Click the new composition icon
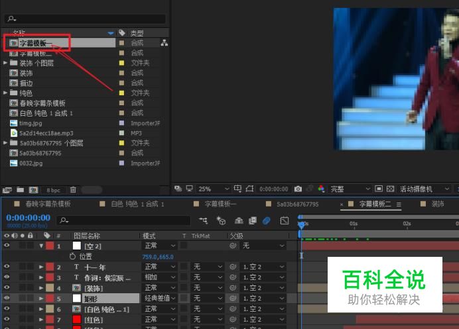The width and height of the screenshot is (459, 329). click(33, 190)
